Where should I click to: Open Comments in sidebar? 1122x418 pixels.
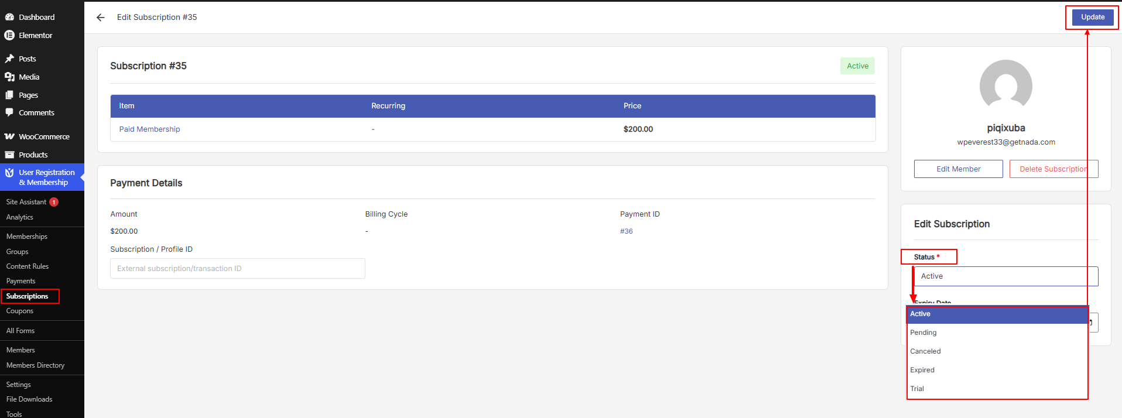(x=36, y=112)
